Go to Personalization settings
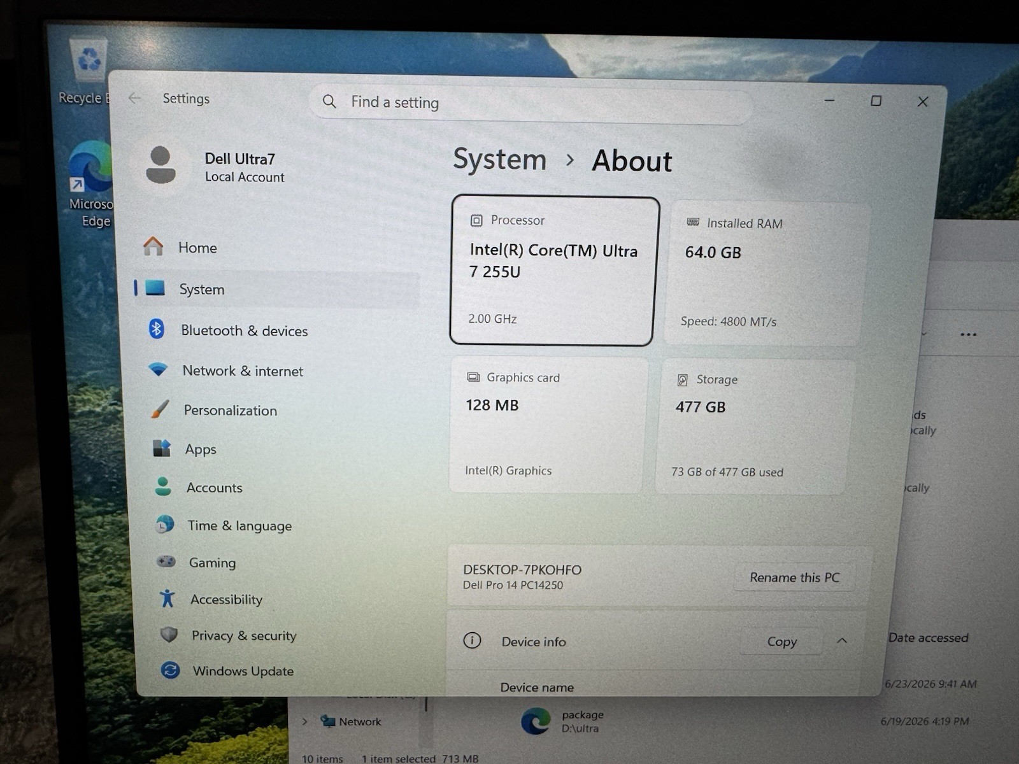The height and width of the screenshot is (764, 1019). click(x=280, y=410)
